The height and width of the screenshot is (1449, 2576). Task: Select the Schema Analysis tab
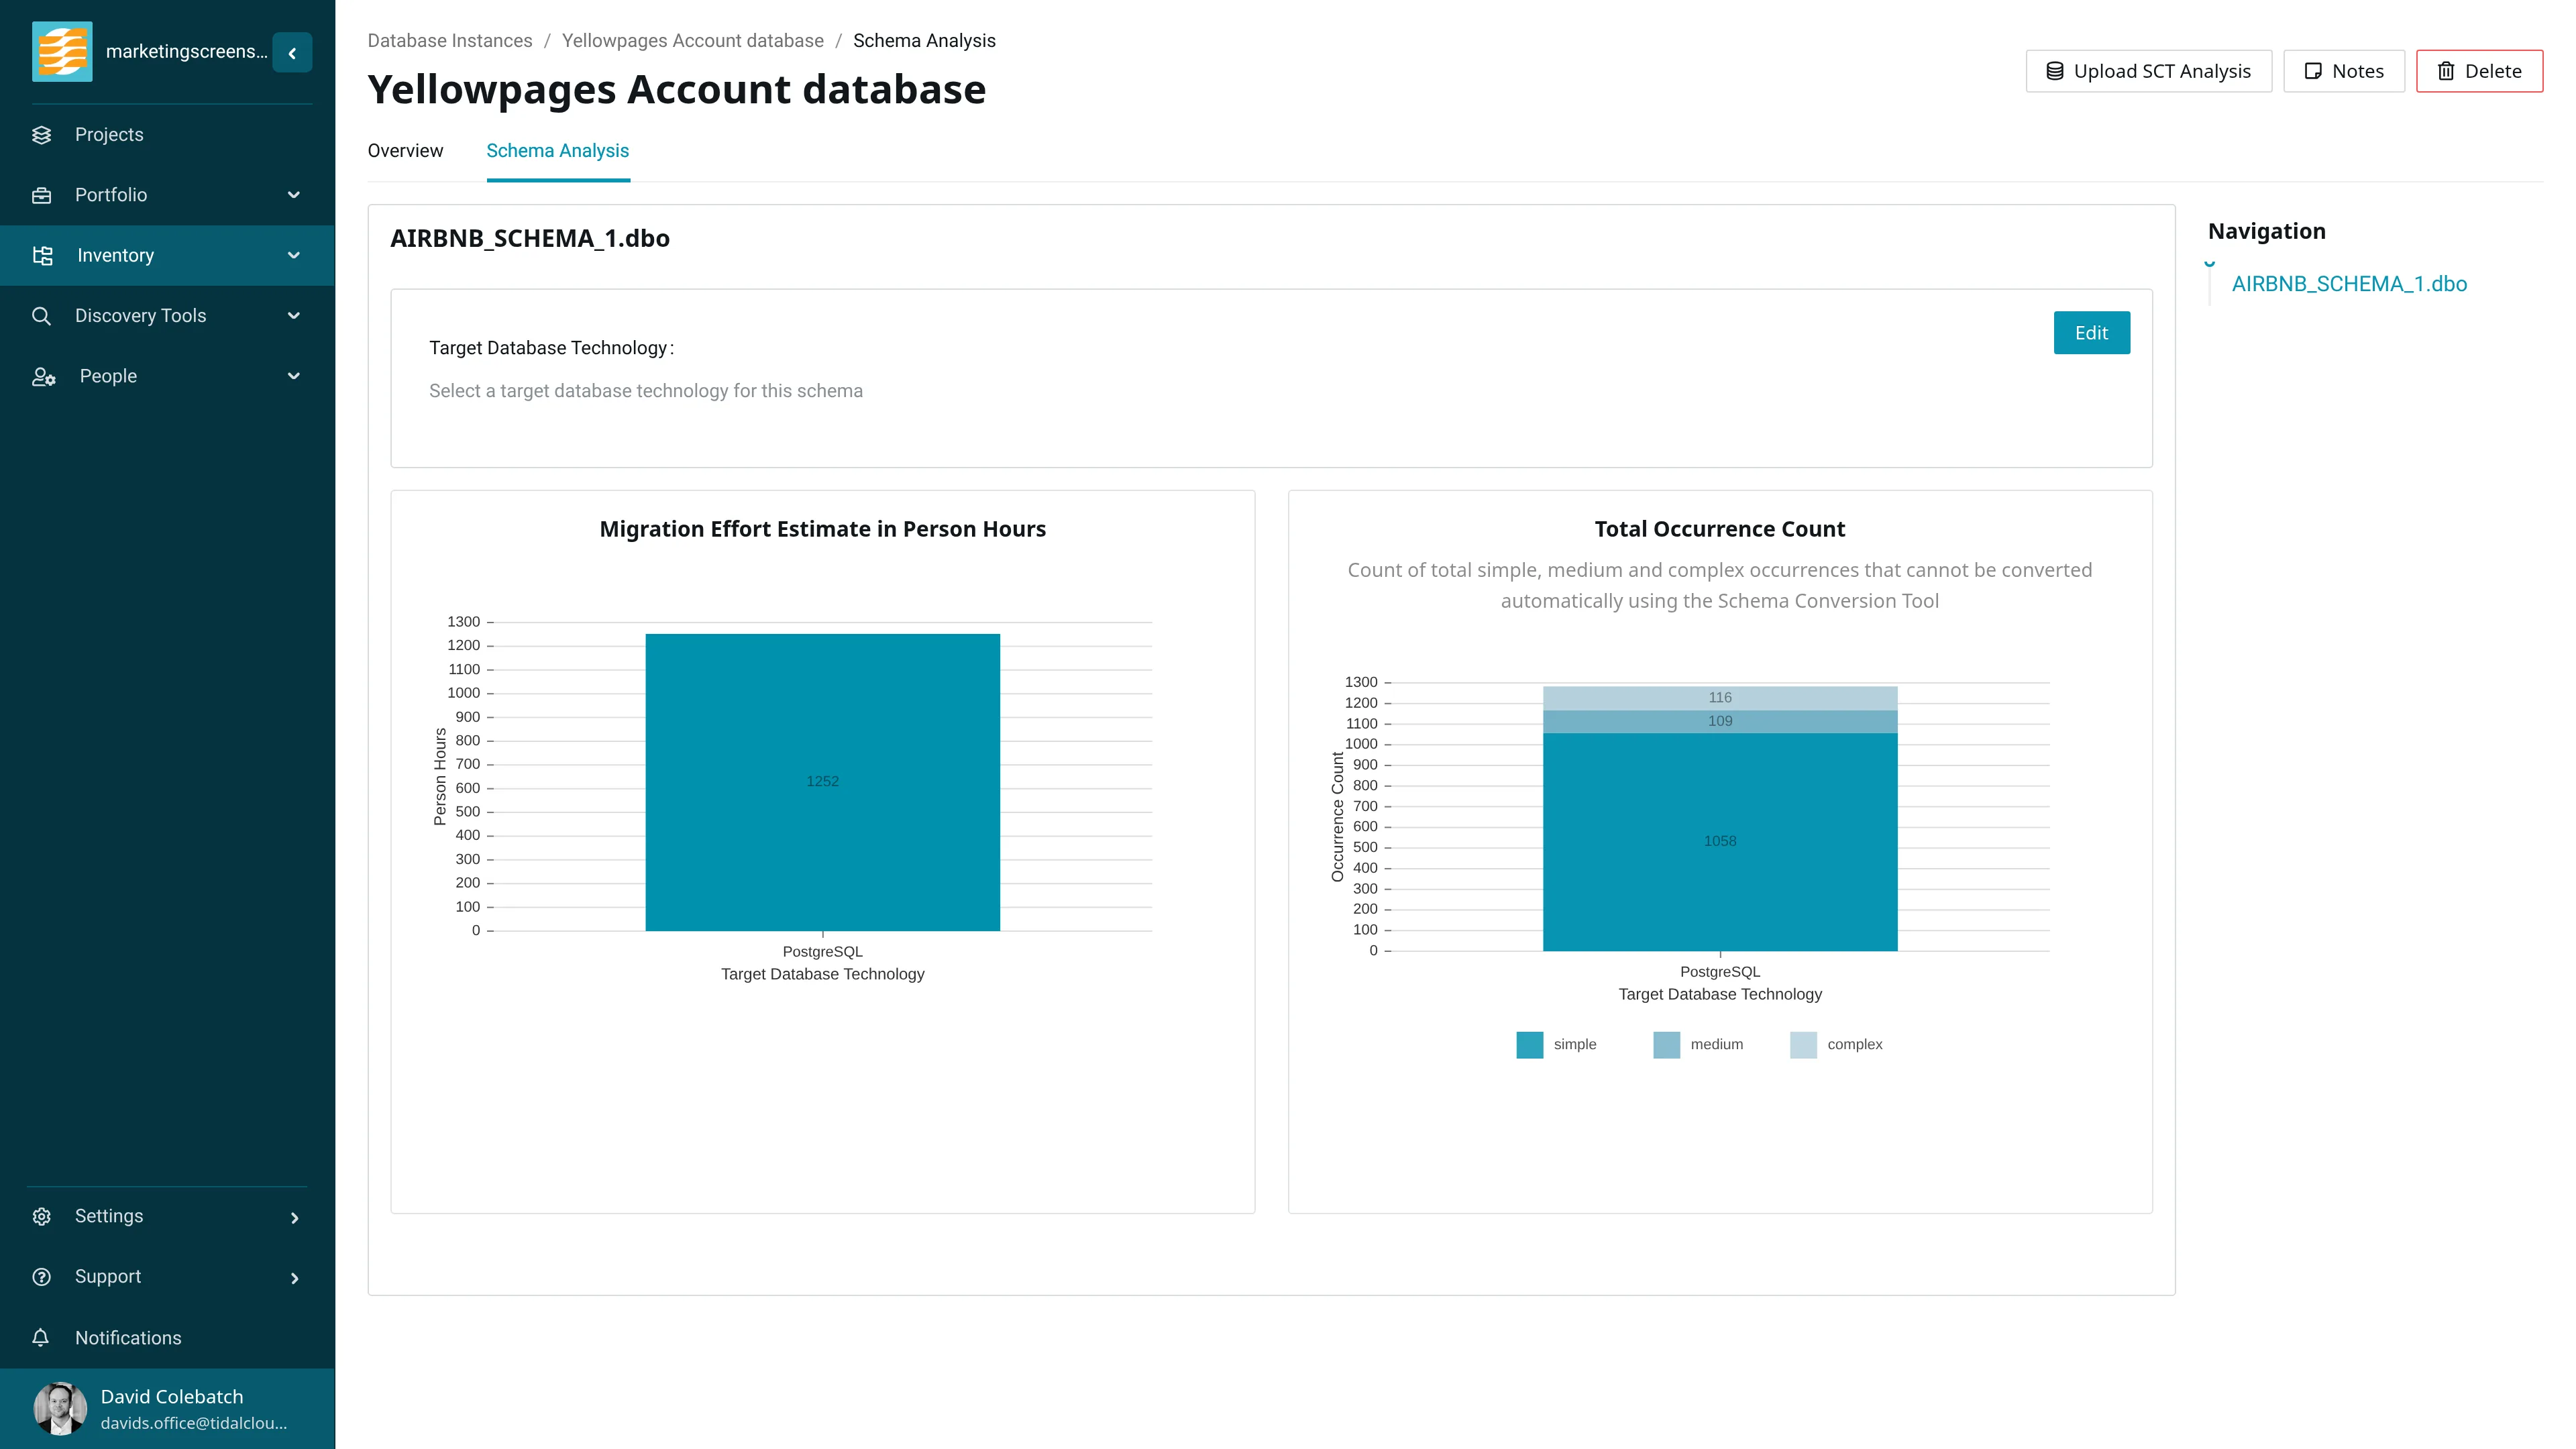[x=558, y=151]
